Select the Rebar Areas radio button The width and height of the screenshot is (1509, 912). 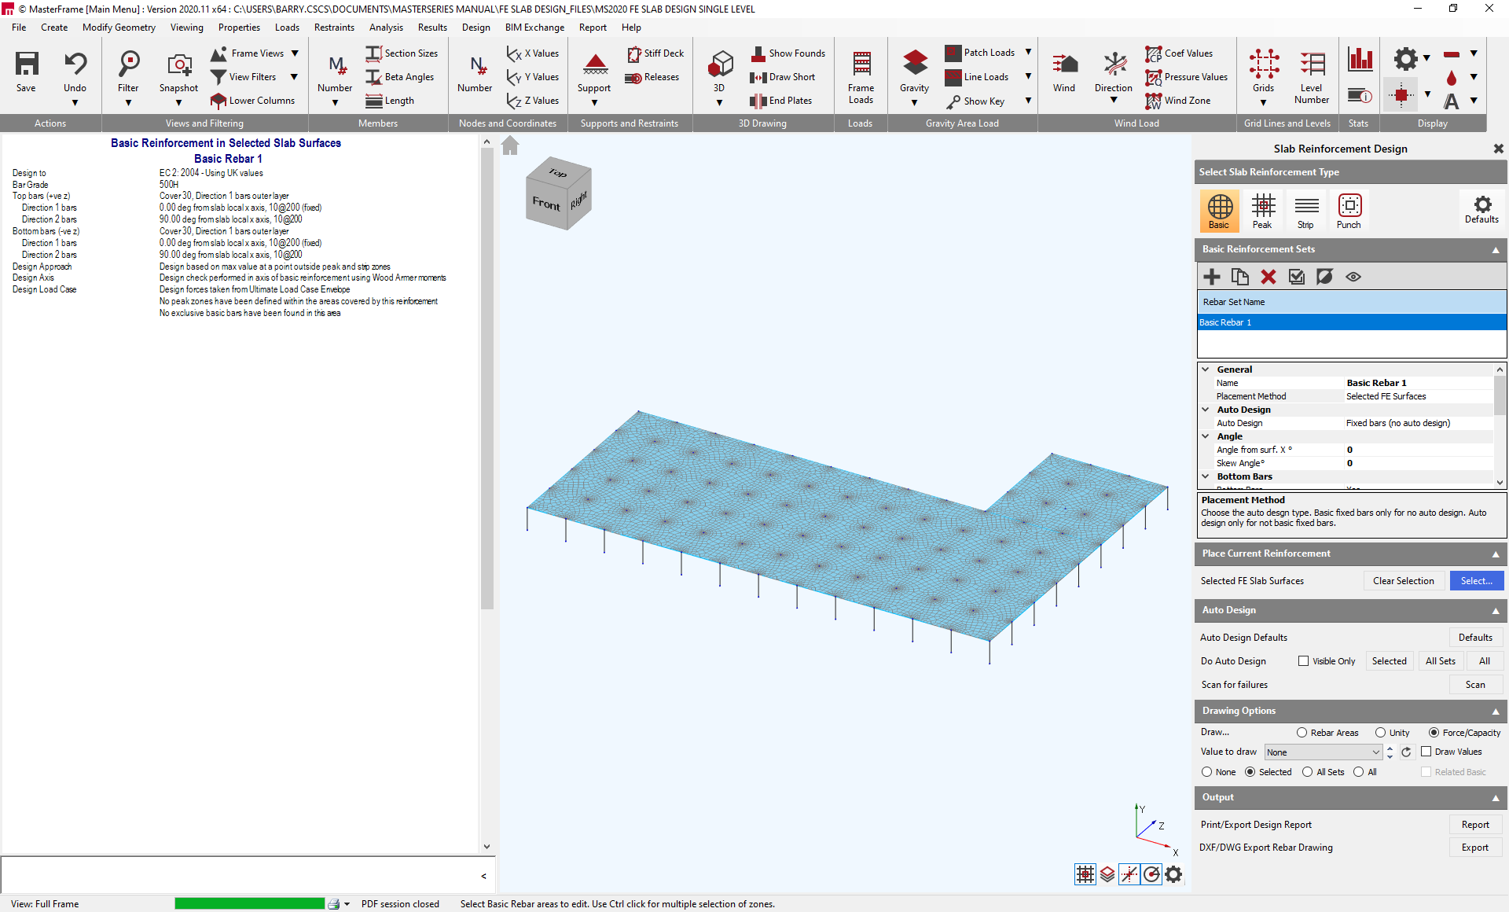coord(1302,733)
